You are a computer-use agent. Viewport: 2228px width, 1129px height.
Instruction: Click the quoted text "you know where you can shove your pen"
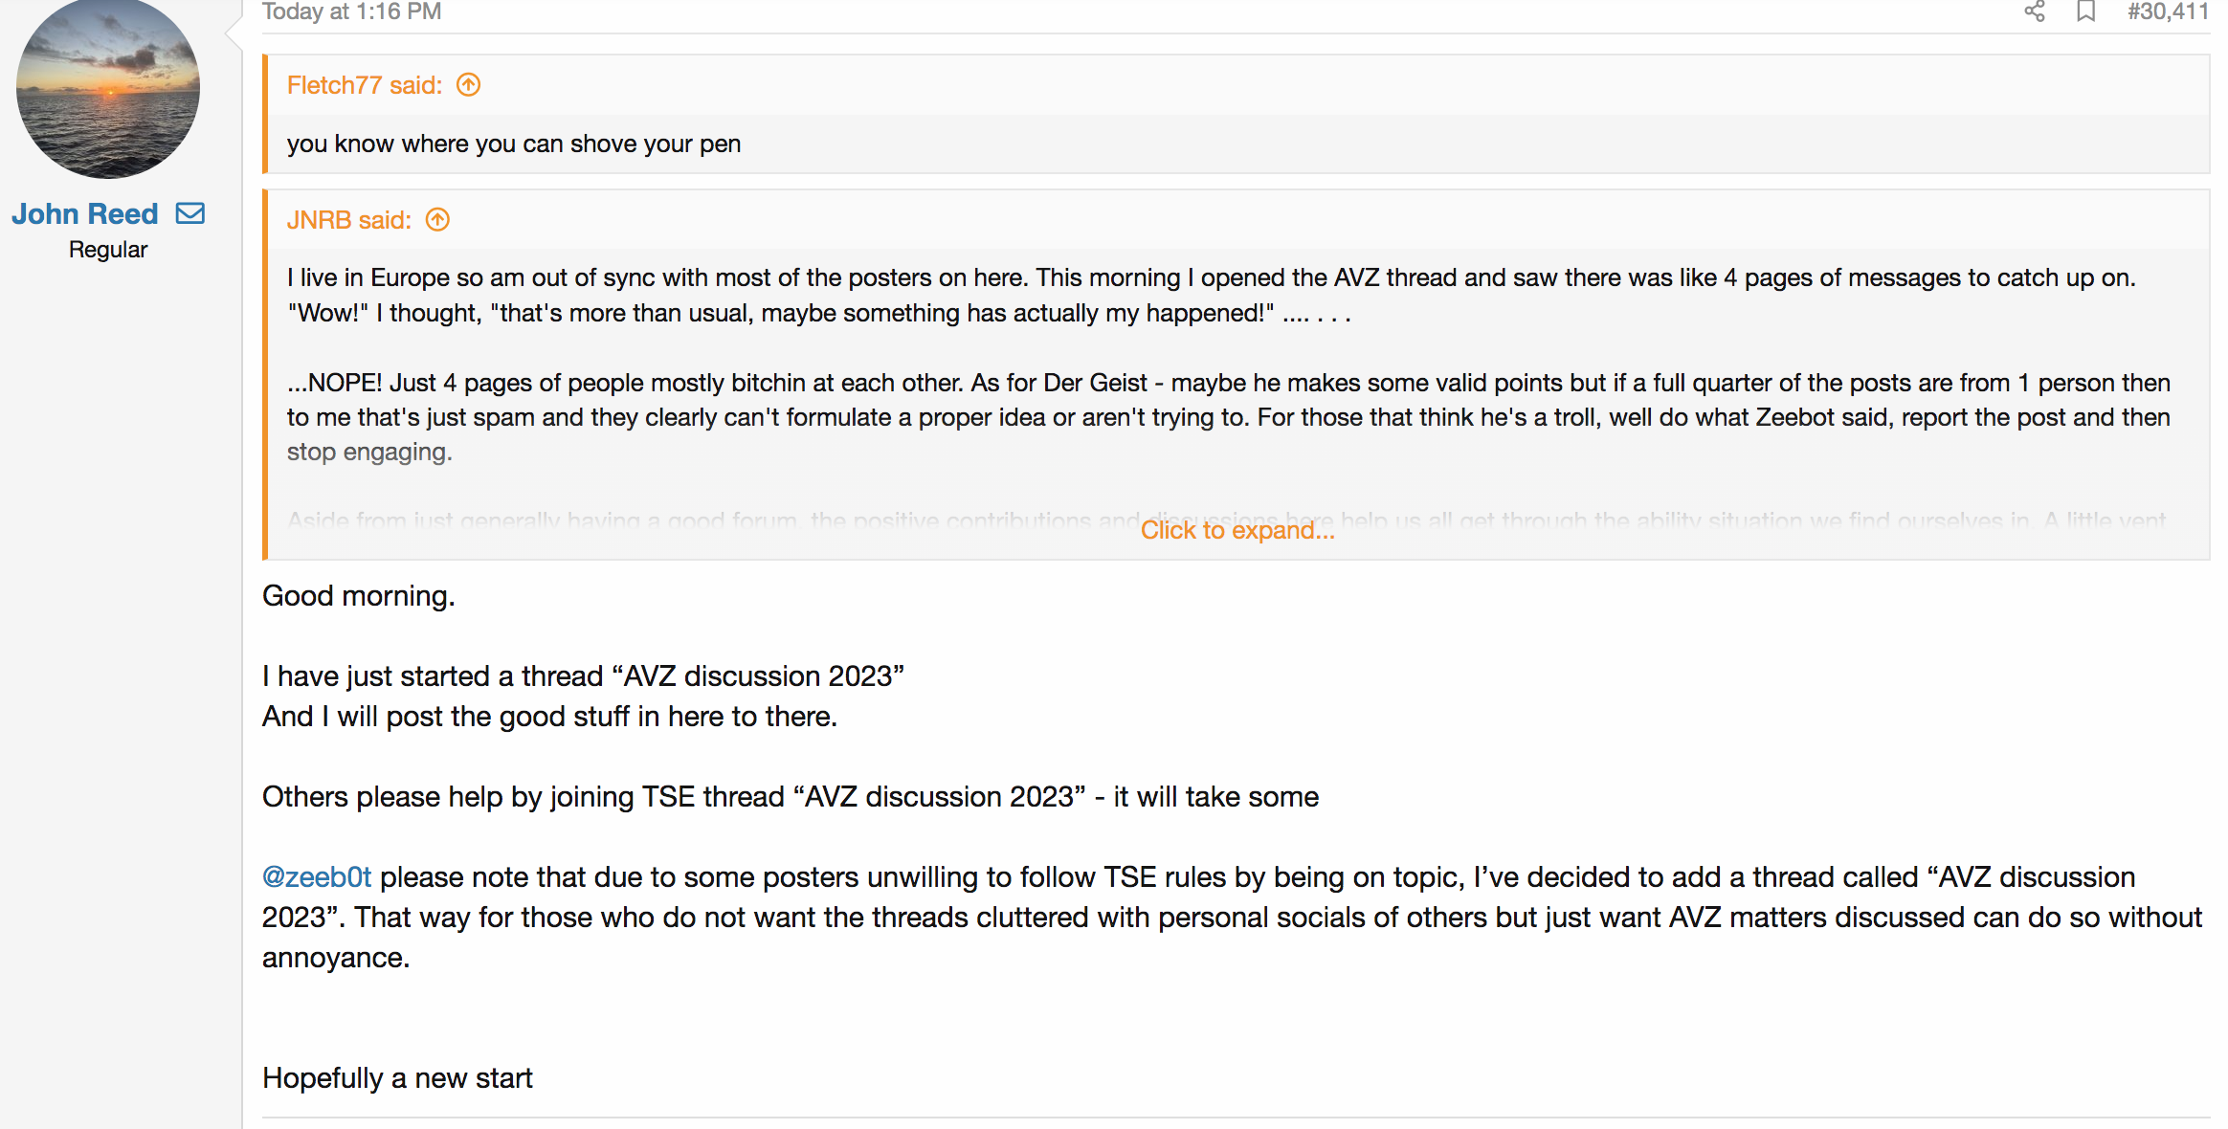(514, 144)
